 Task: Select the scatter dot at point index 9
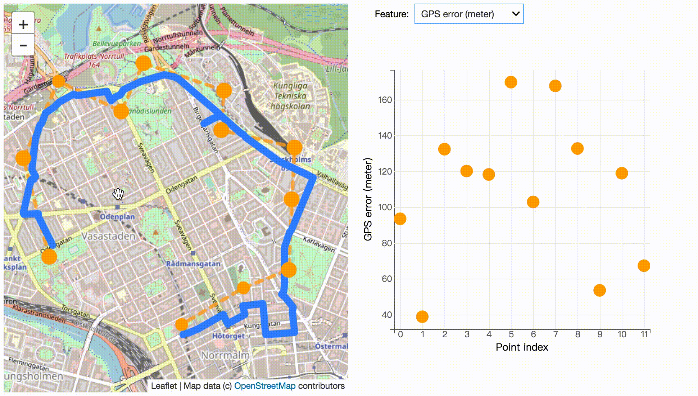click(599, 290)
